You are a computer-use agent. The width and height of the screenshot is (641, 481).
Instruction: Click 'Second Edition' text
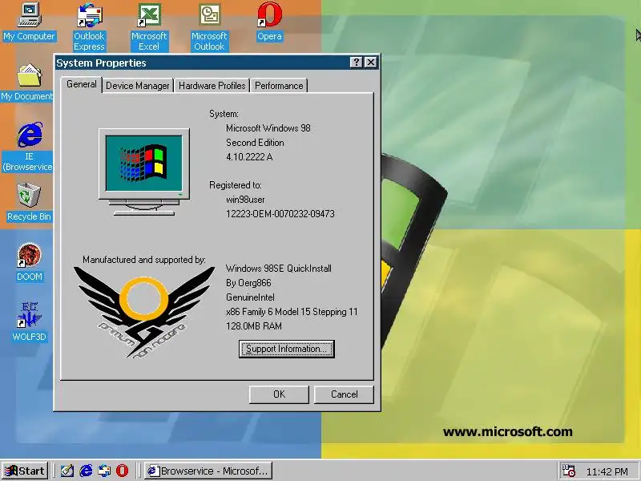pyautogui.click(x=255, y=143)
